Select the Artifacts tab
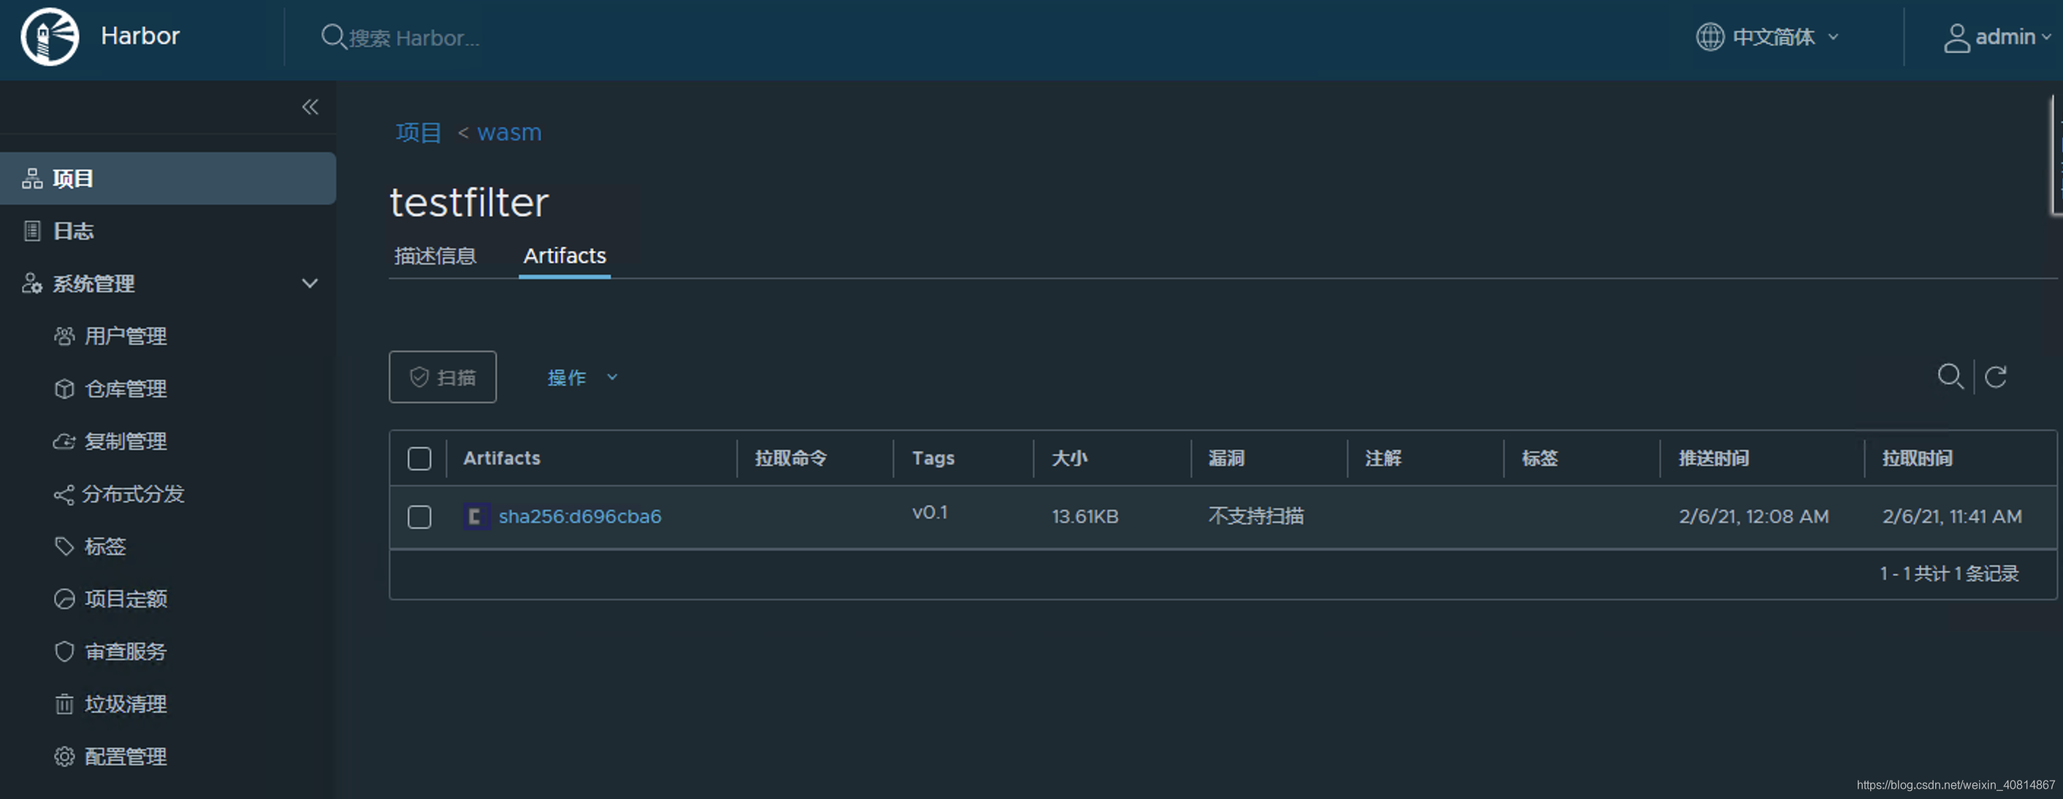The height and width of the screenshot is (799, 2063). point(564,256)
